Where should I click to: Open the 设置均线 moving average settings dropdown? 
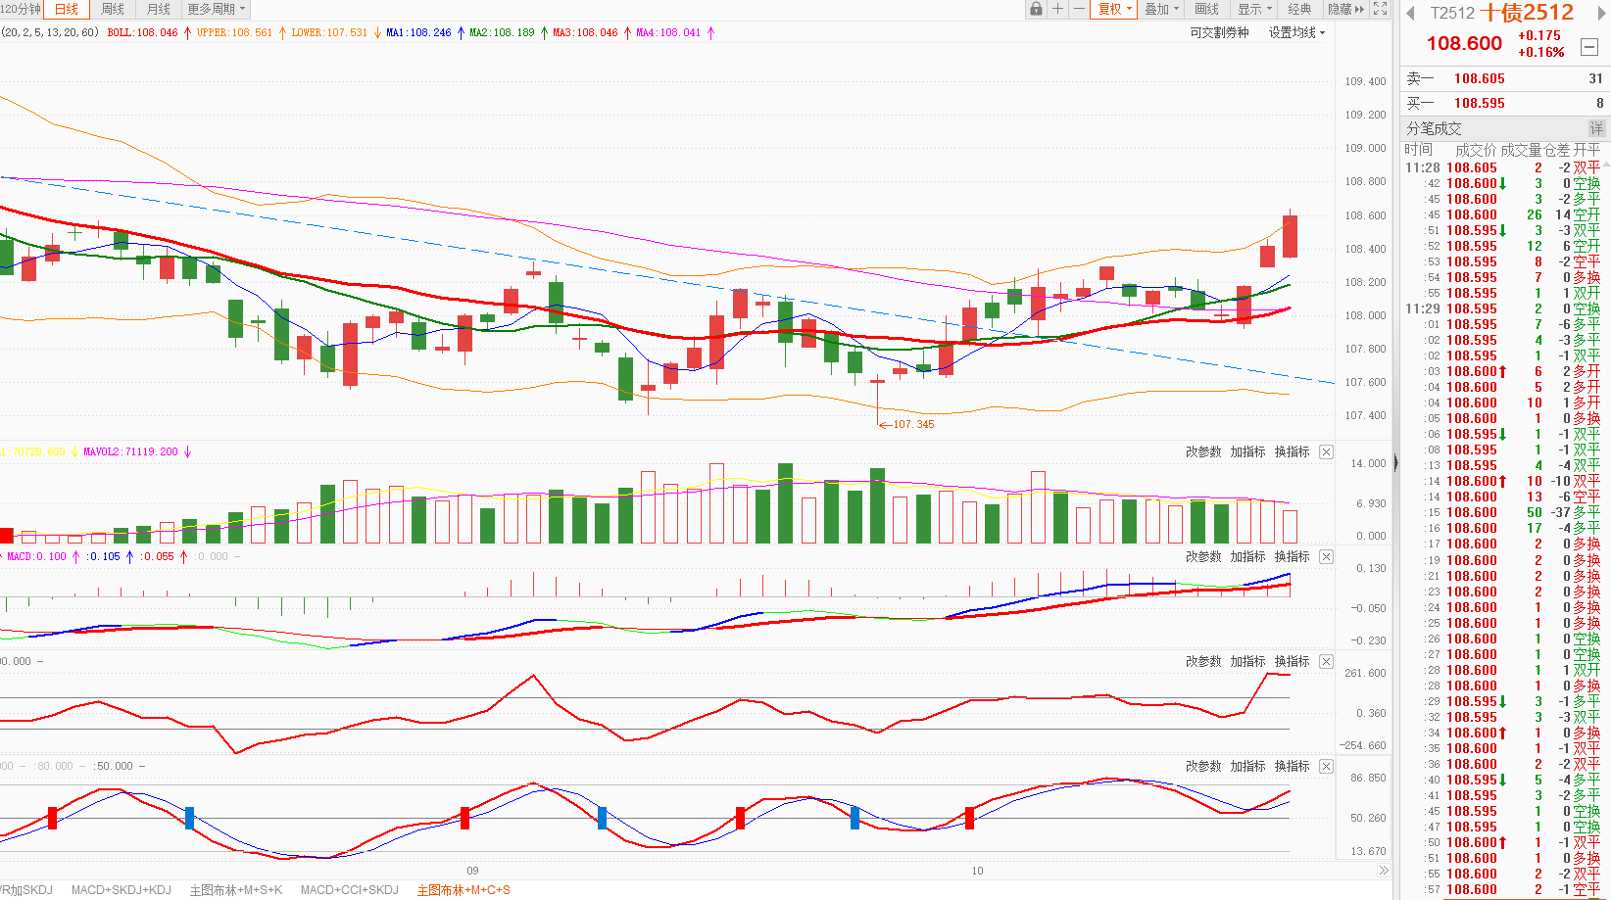point(1296,32)
